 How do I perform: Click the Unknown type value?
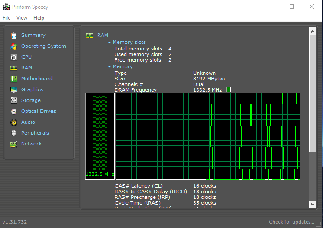[204, 73]
